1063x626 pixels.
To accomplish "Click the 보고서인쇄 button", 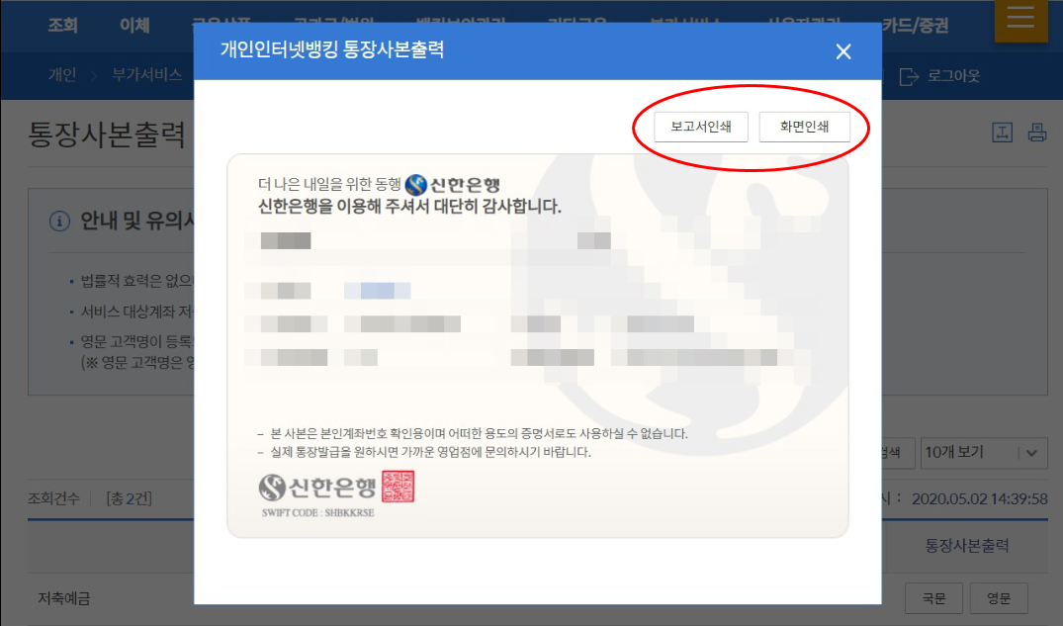I will (701, 127).
